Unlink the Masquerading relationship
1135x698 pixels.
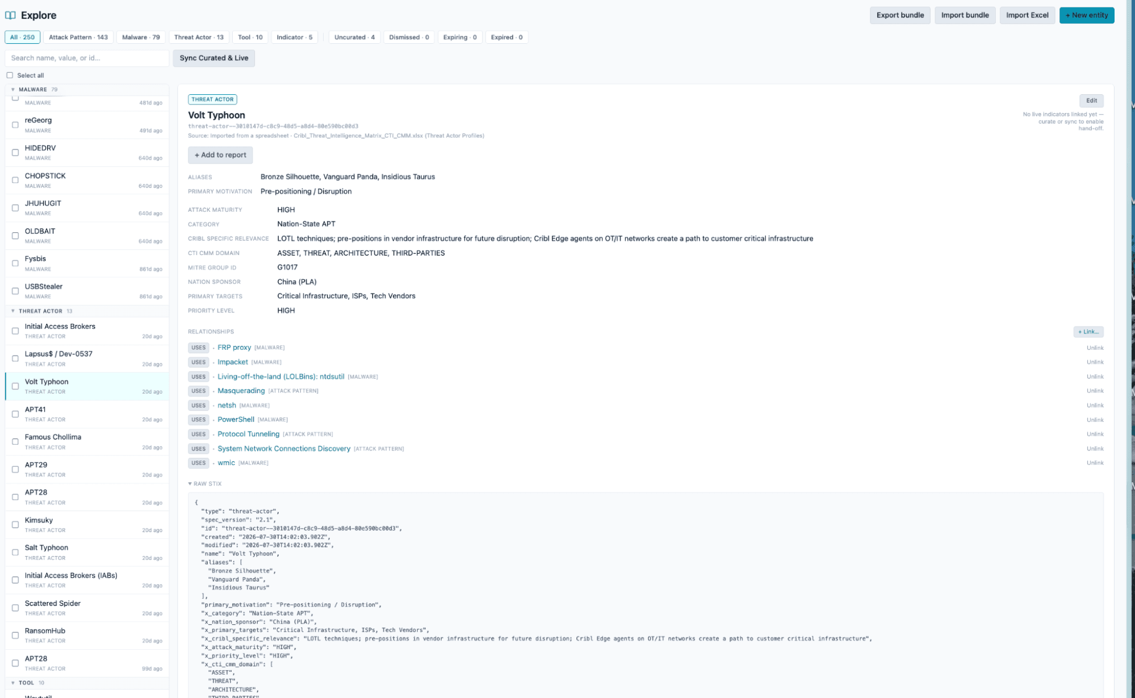pos(1095,391)
